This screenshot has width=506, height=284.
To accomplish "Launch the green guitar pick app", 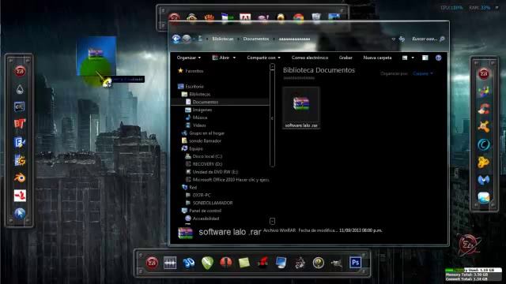I will point(207,263).
